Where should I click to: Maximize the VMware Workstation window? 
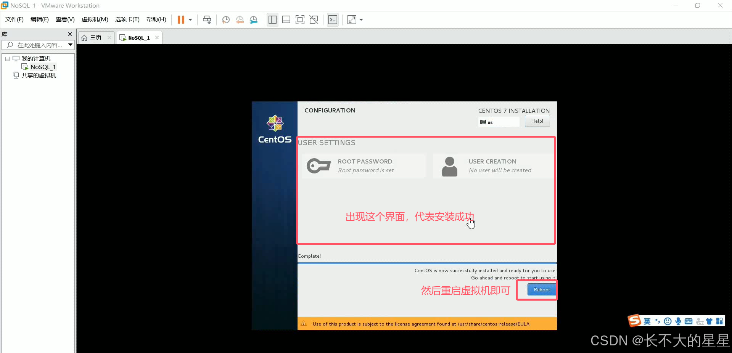(698, 5)
